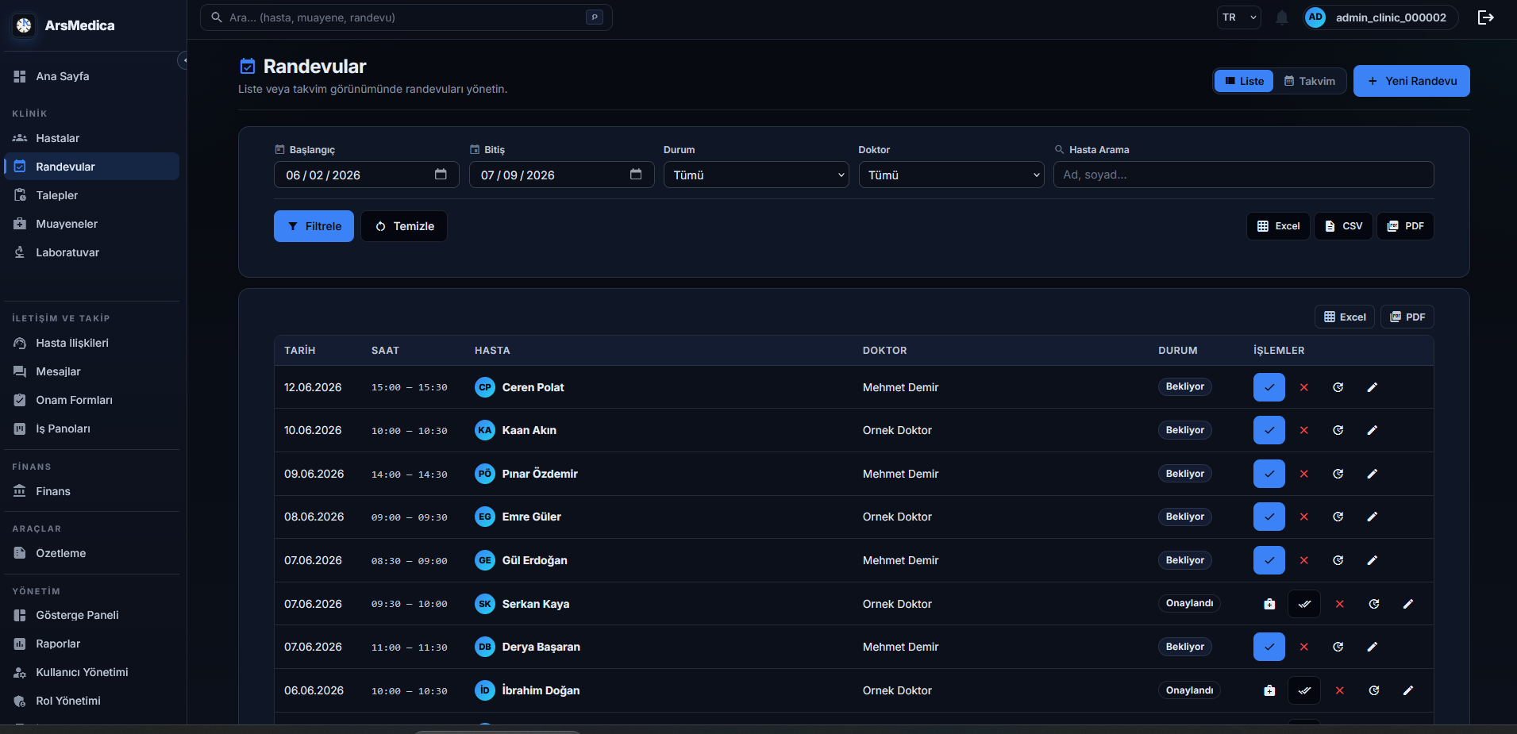Screen dimensions: 1517x734
Task: Click the TARİH column header
Action: point(300,350)
